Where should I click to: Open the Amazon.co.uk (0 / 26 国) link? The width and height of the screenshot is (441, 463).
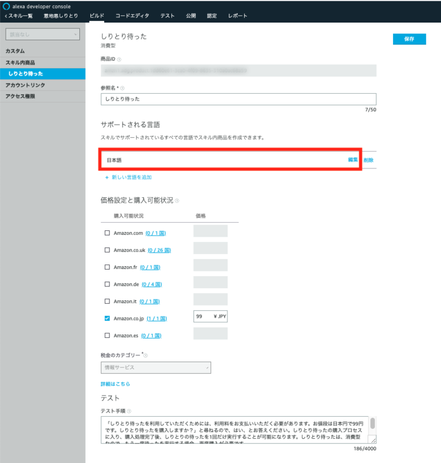click(x=159, y=251)
